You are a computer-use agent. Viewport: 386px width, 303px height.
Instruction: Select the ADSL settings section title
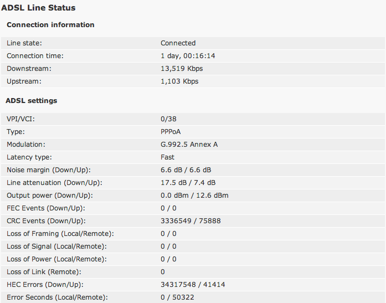coord(31,100)
